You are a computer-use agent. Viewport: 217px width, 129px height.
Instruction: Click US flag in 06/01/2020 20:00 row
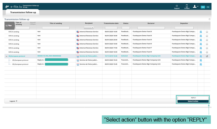pos(78,40)
